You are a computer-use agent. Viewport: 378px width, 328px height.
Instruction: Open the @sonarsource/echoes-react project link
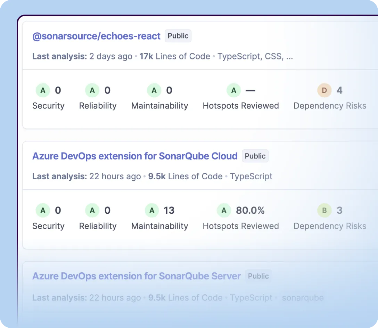pyautogui.click(x=96, y=36)
